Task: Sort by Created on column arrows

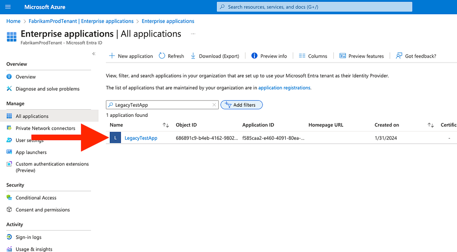Action: (x=431, y=125)
